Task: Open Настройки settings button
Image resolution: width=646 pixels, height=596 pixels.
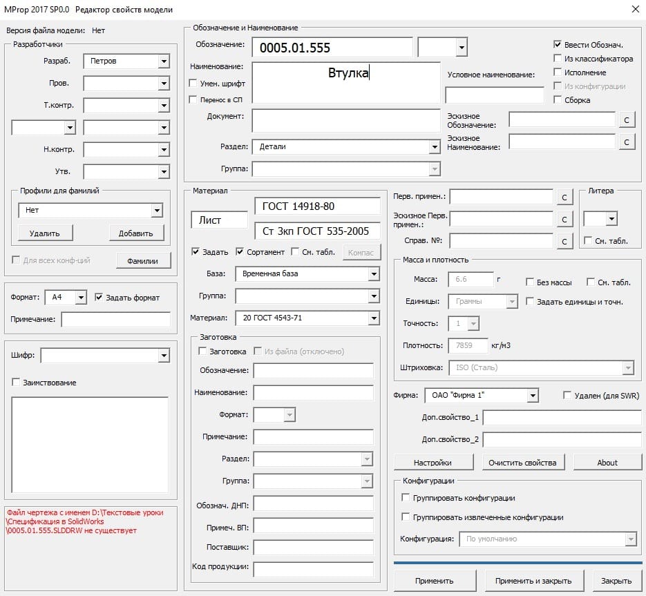Action: click(x=433, y=463)
